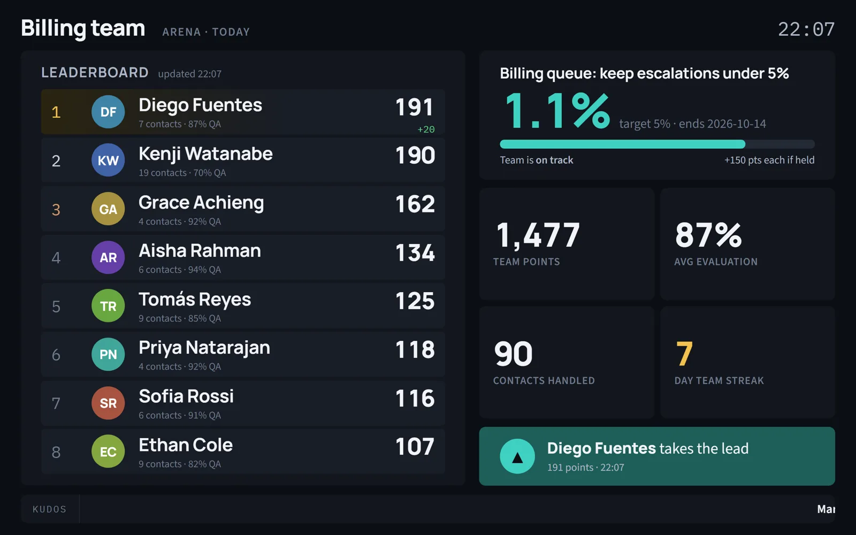Select the Arena · Today header label
856x535 pixels.
click(x=206, y=32)
